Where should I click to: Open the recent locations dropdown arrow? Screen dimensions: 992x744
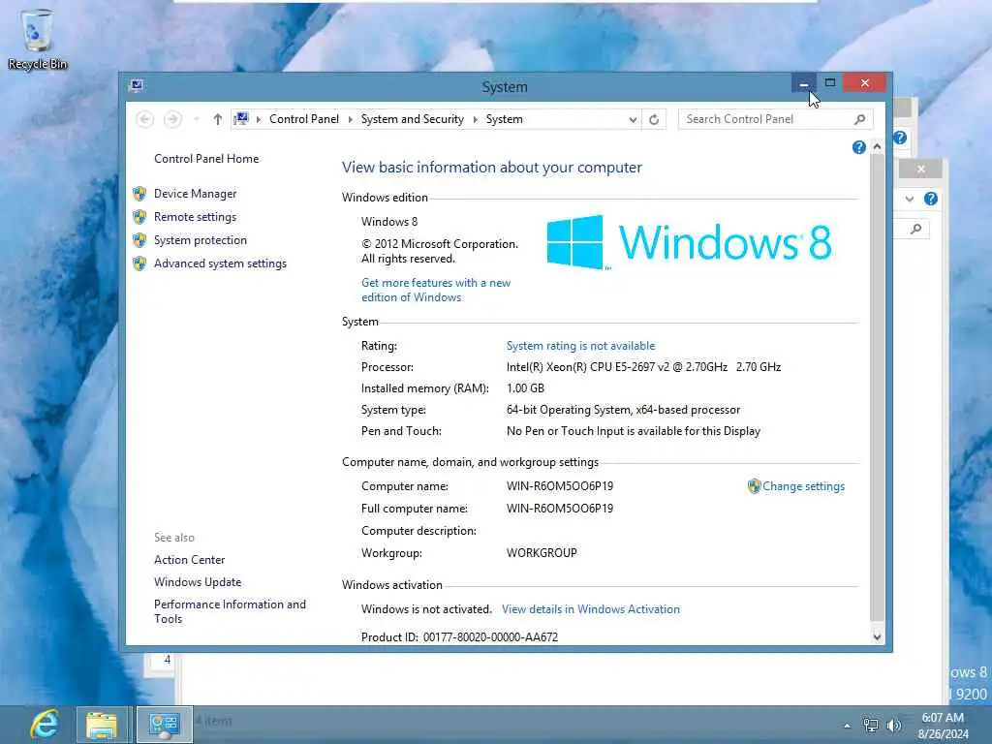coord(197,119)
